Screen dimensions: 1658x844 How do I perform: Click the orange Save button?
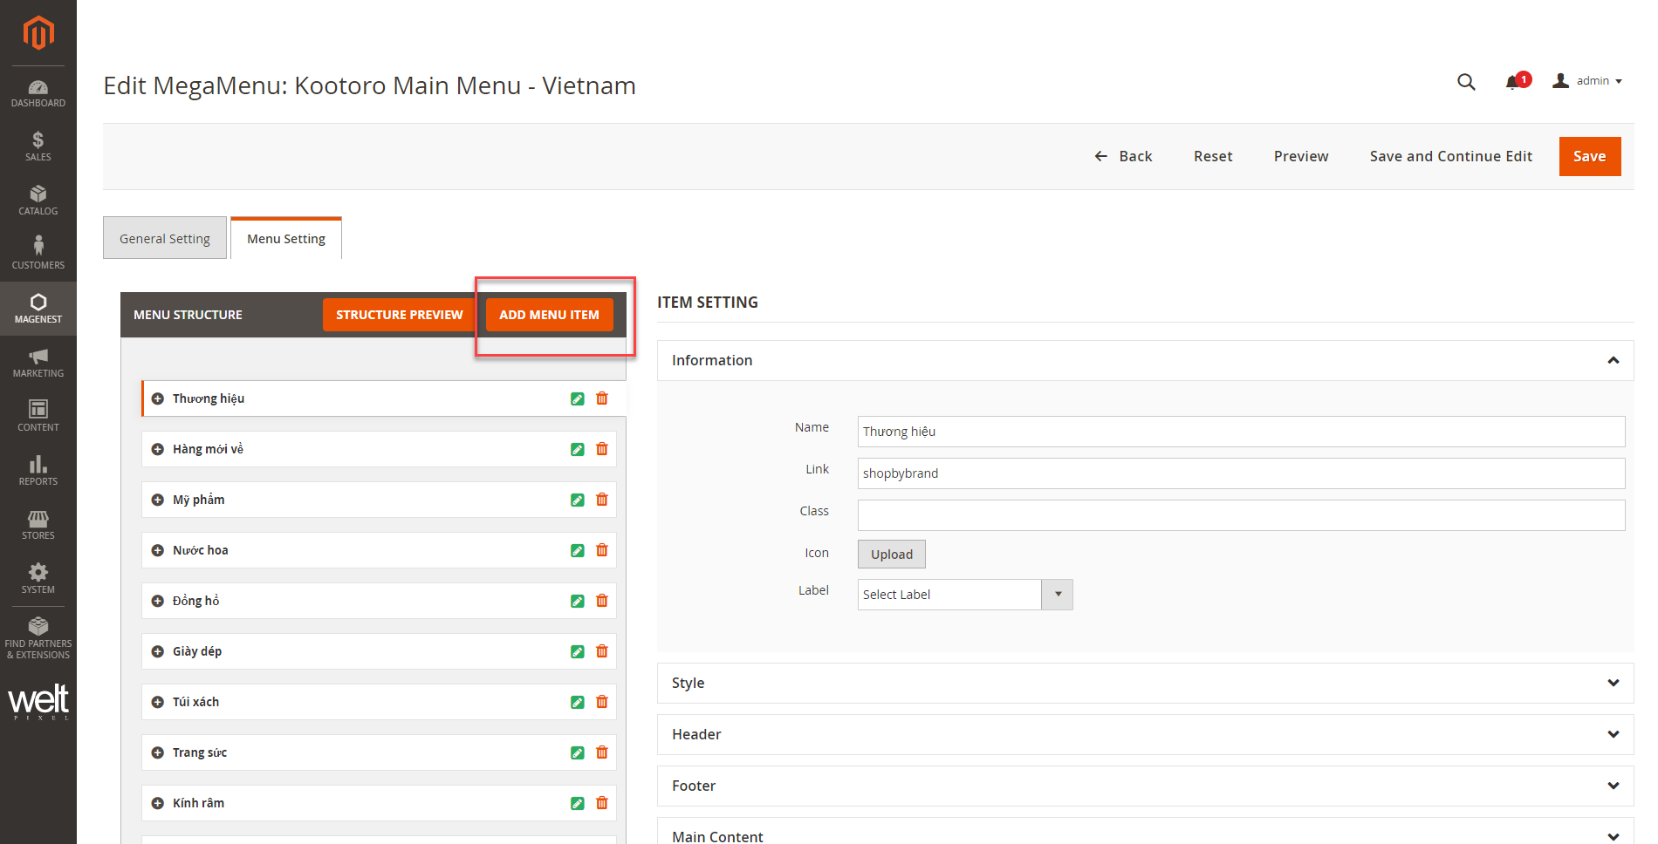[1590, 156]
